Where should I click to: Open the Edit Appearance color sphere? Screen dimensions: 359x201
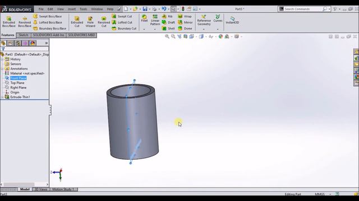220,36
